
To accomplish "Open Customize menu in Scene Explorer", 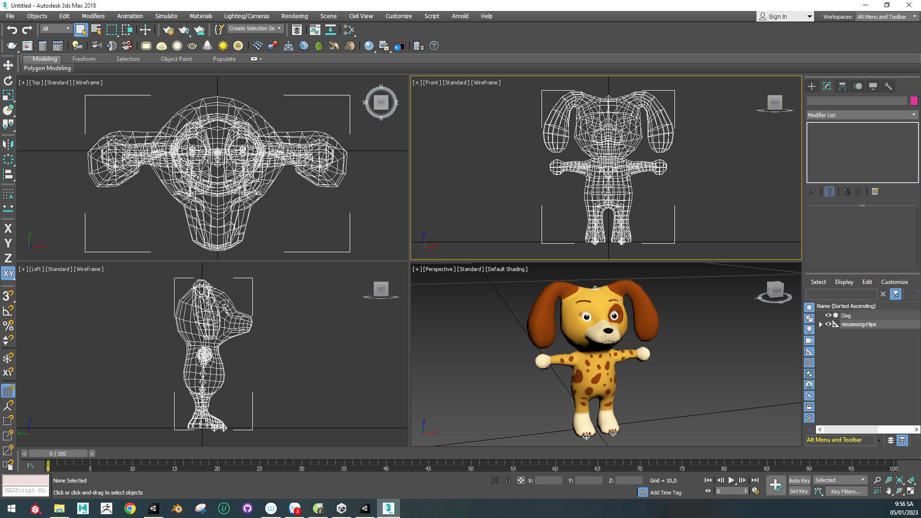I will [x=894, y=282].
